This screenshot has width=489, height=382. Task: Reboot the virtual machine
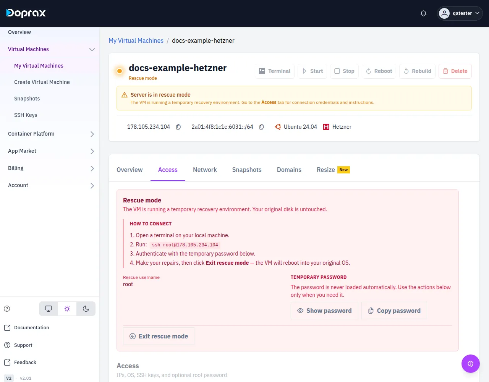click(379, 71)
